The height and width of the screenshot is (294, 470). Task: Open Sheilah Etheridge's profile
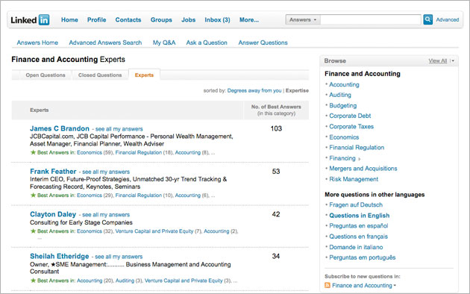60,256
